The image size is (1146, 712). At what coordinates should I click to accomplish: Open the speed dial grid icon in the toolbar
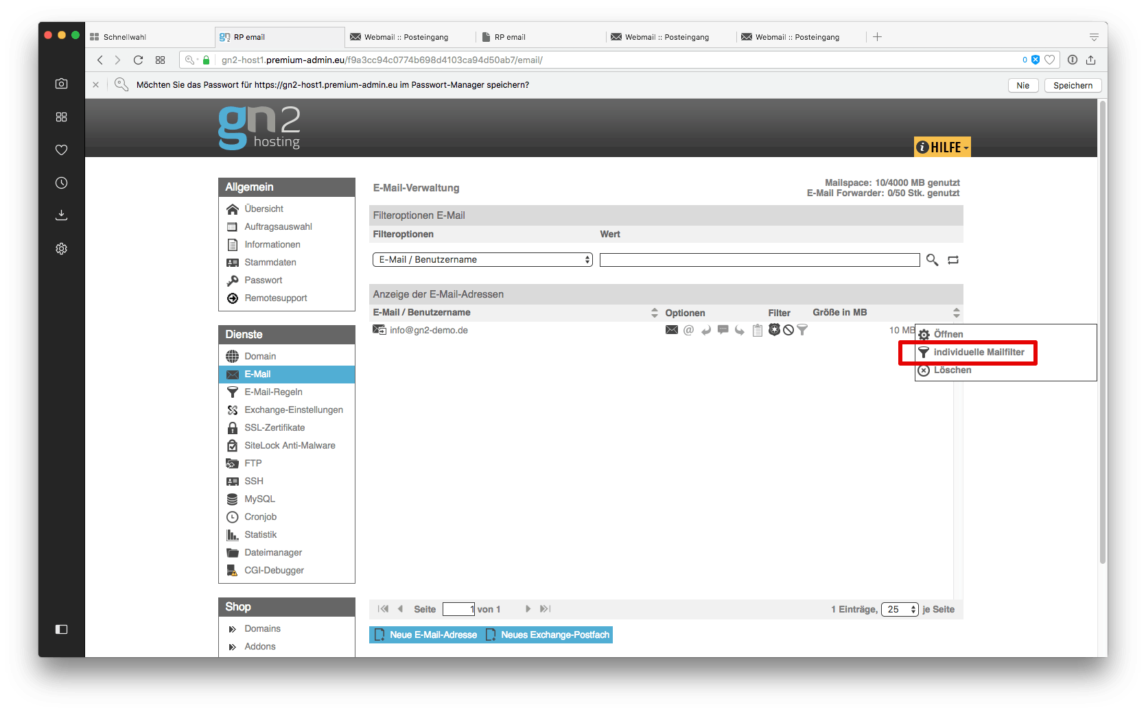(160, 60)
